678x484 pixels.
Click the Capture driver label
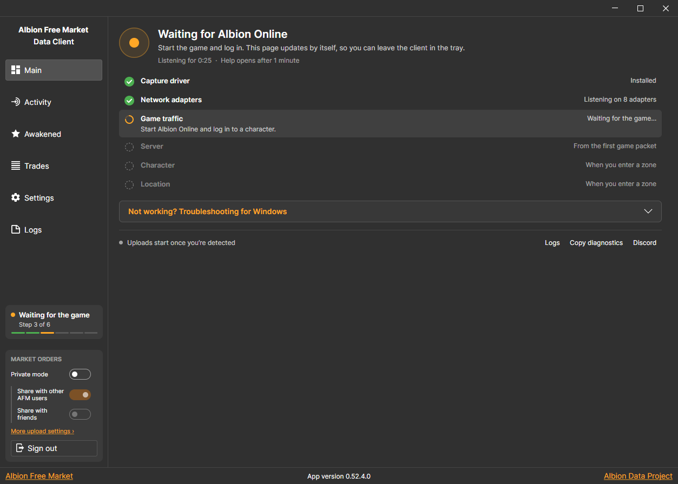pos(165,81)
